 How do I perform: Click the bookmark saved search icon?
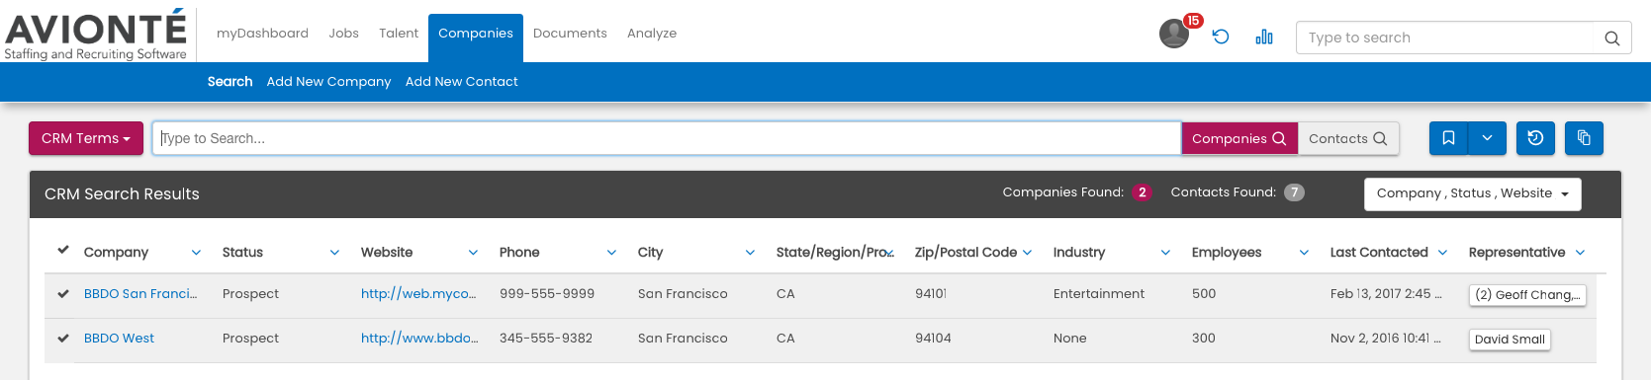pos(1448,138)
